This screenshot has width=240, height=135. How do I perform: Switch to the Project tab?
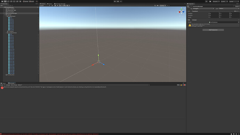[3, 83]
